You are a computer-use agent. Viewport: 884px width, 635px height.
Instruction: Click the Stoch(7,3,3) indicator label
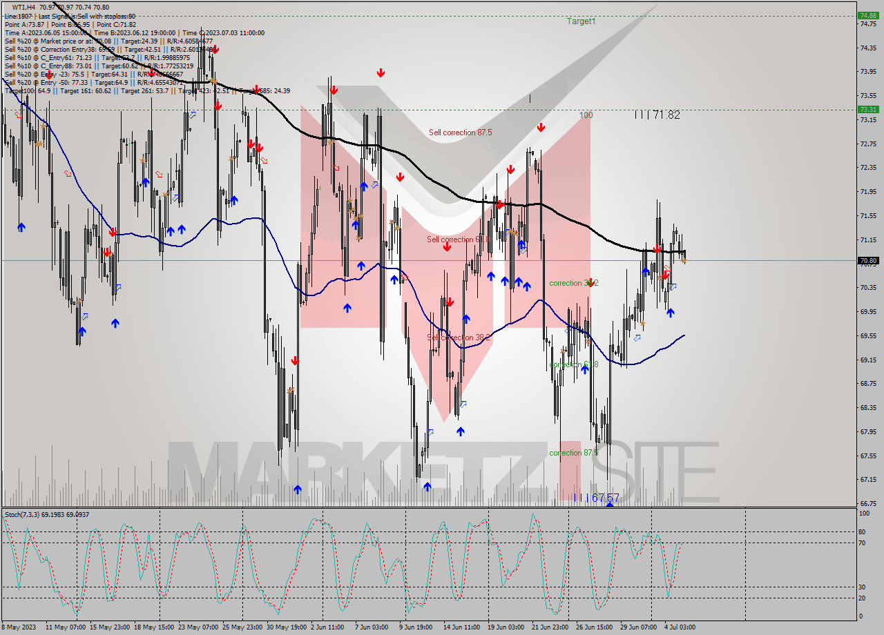[x=47, y=514]
